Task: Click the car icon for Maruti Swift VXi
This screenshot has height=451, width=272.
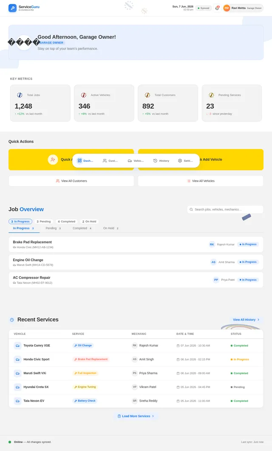Action: click(17, 373)
